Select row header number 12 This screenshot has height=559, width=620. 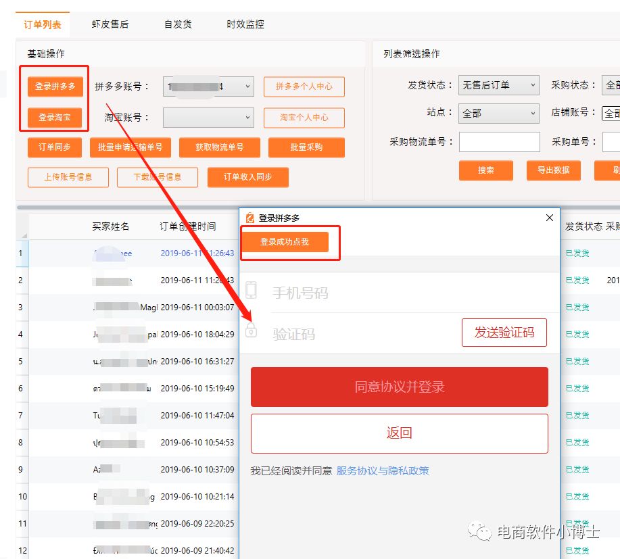(x=22, y=550)
